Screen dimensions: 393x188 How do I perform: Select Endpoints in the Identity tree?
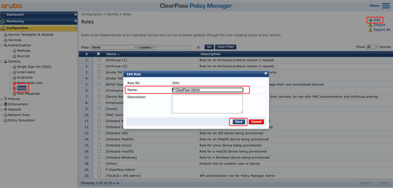point(25,78)
